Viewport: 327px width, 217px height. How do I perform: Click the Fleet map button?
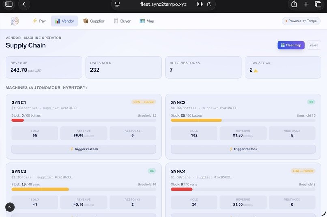tap(291, 45)
